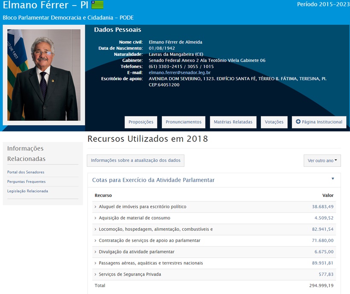
Task: Open Legislação Relacionada link
Action: click(28, 191)
